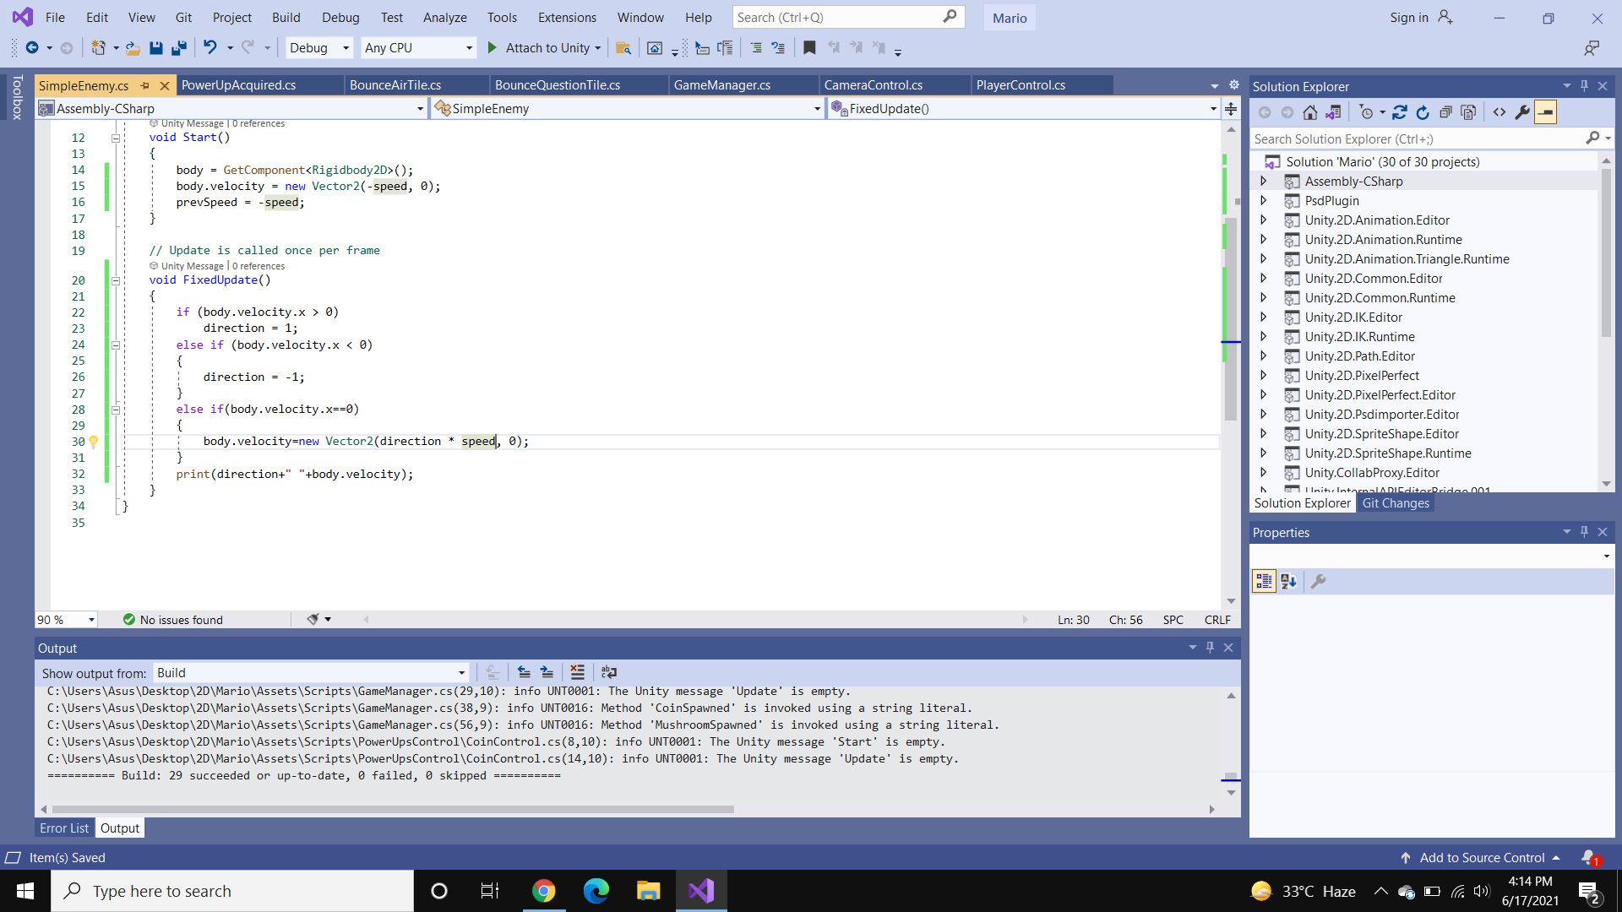
Task: Expand the Assembly-CSharp project node
Action: [1264, 182]
